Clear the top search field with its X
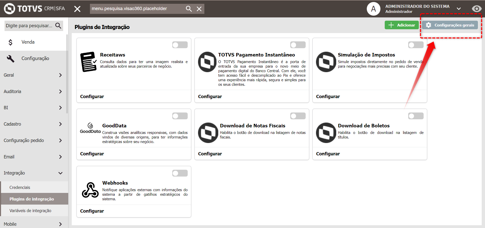Image resolution: width=485 pixels, height=228 pixels. (x=199, y=9)
